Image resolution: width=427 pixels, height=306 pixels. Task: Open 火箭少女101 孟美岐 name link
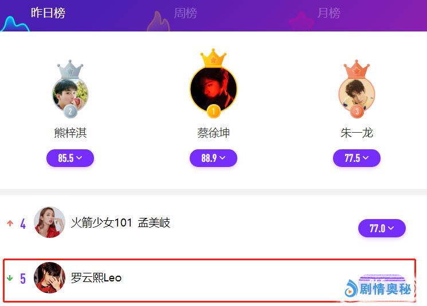pyautogui.click(x=120, y=222)
